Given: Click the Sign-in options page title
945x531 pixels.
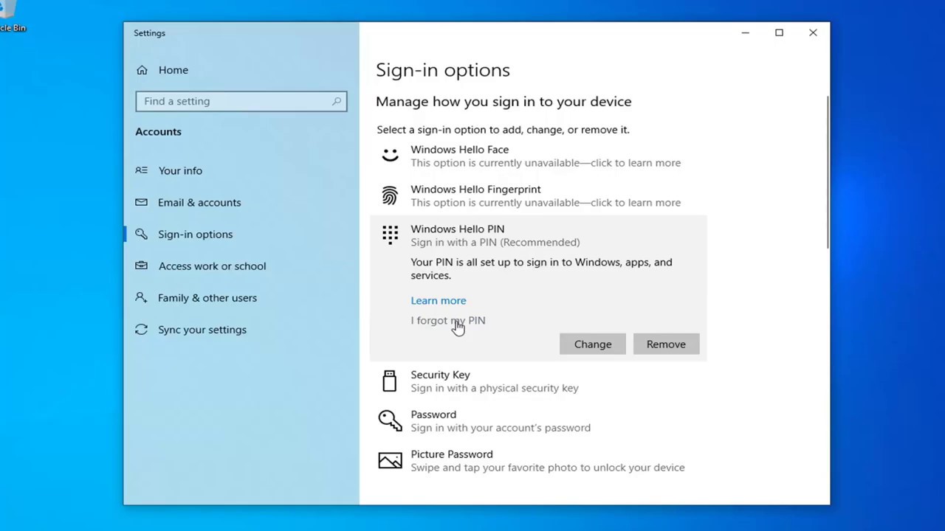Looking at the screenshot, I should [443, 70].
